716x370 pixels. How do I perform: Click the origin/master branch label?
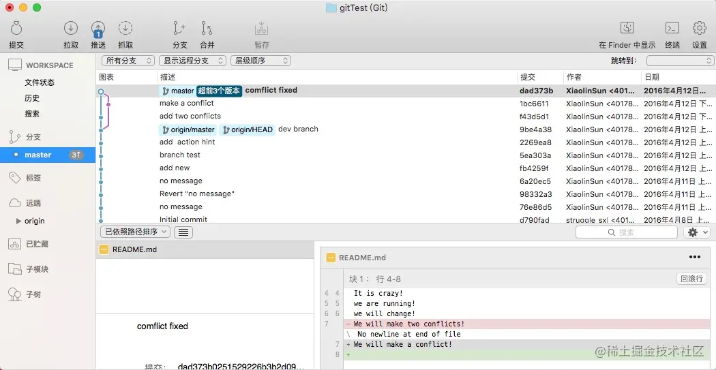click(188, 130)
